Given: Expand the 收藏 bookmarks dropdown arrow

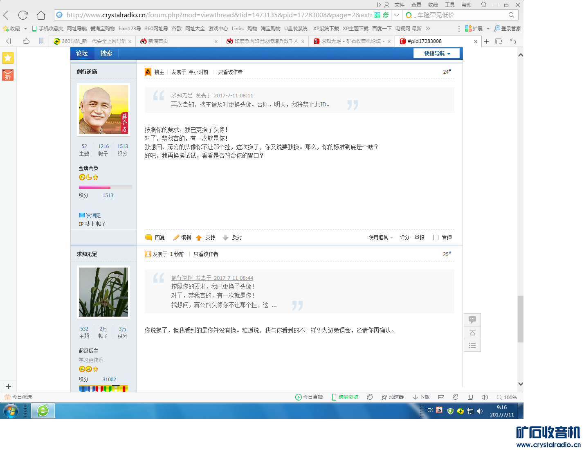Looking at the screenshot, I should tap(25, 29).
